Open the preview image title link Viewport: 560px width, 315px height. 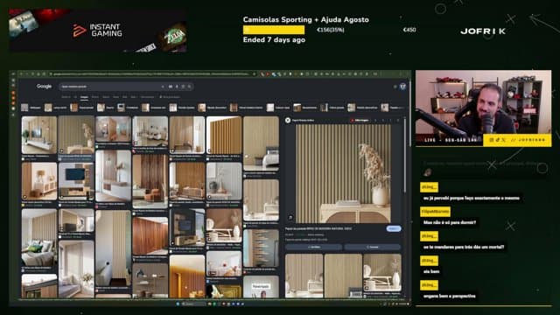pos(318,228)
